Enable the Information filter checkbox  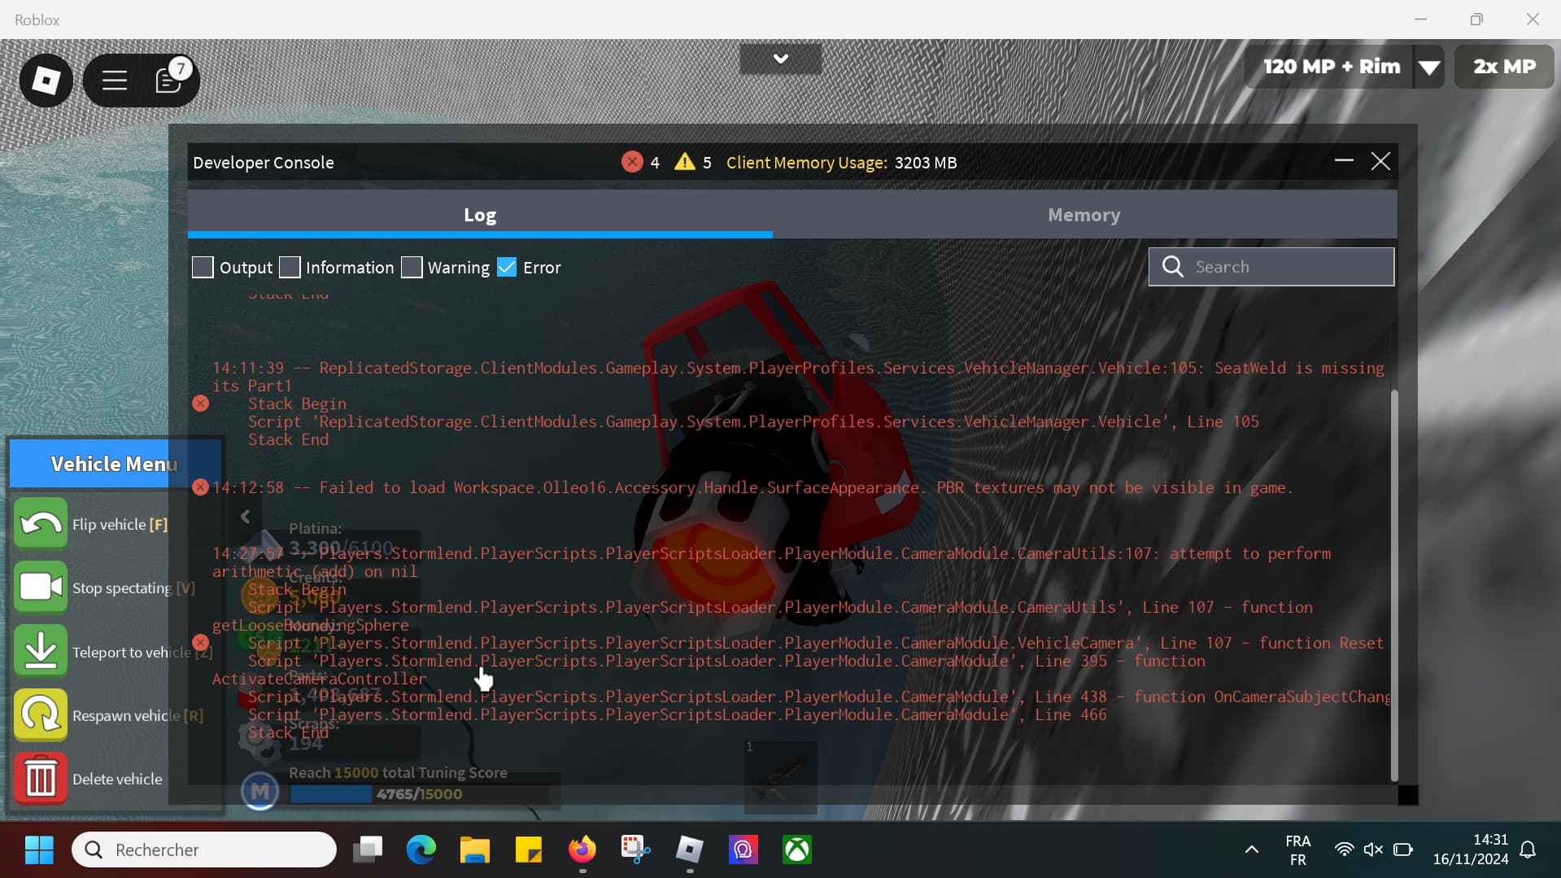pyautogui.click(x=290, y=267)
